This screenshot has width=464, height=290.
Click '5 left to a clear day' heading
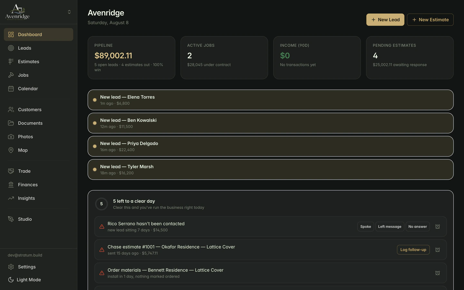click(134, 201)
